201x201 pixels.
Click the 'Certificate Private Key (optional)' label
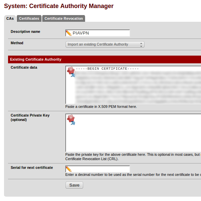[30, 118]
